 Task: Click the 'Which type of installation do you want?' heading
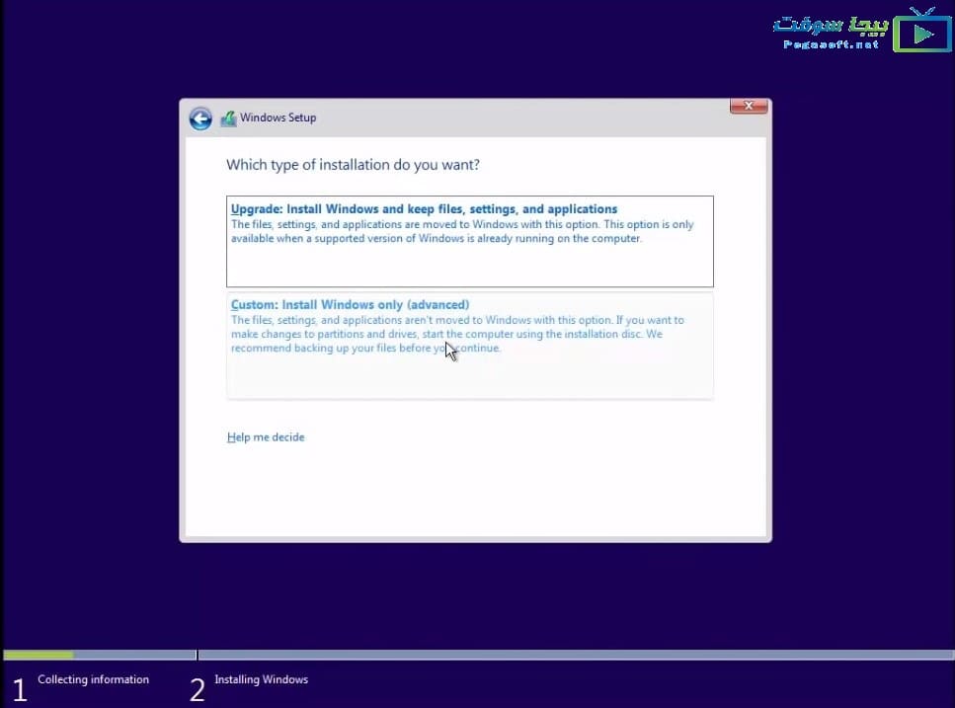click(x=353, y=165)
